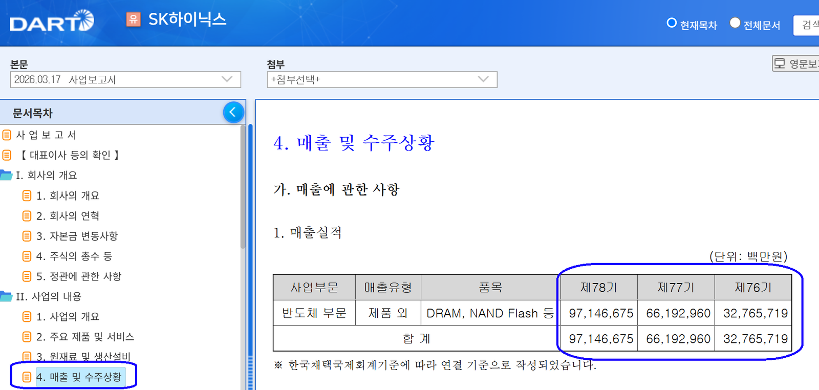
Task: Open 4. 주식의 총수 등 section
Action: [74, 256]
